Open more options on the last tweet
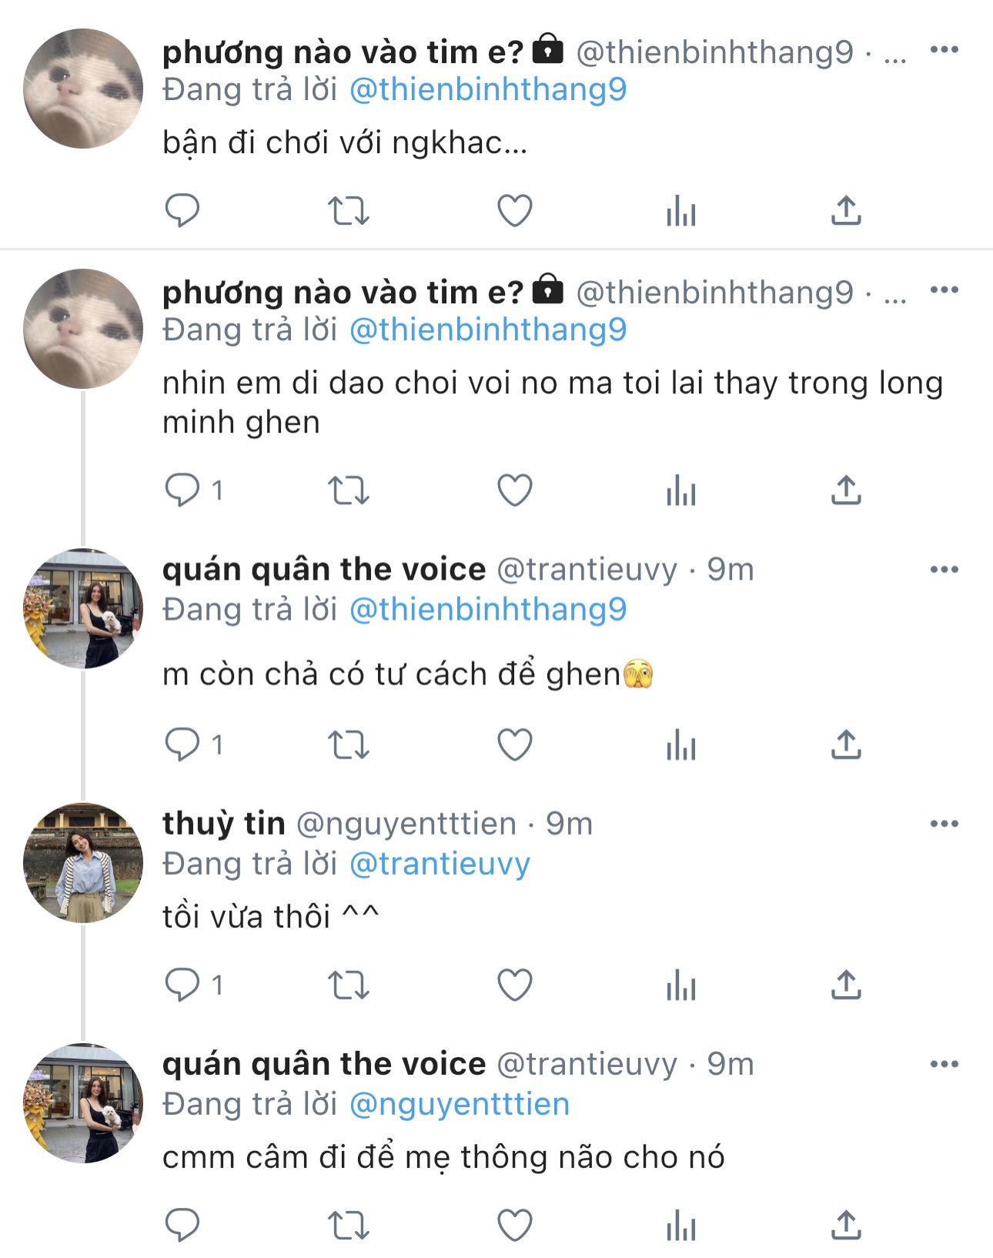Viewport: 993px width, 1258px height. click(x=944, y=1064)
